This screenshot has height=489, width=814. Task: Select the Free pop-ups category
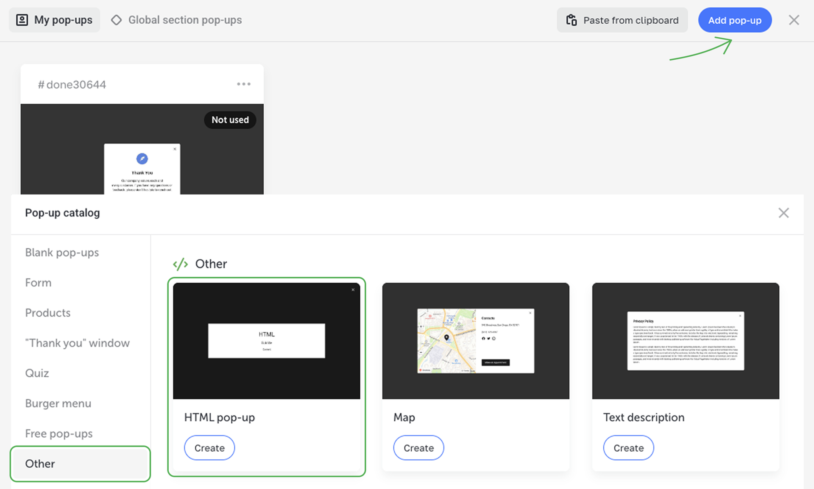click(59, 433)
